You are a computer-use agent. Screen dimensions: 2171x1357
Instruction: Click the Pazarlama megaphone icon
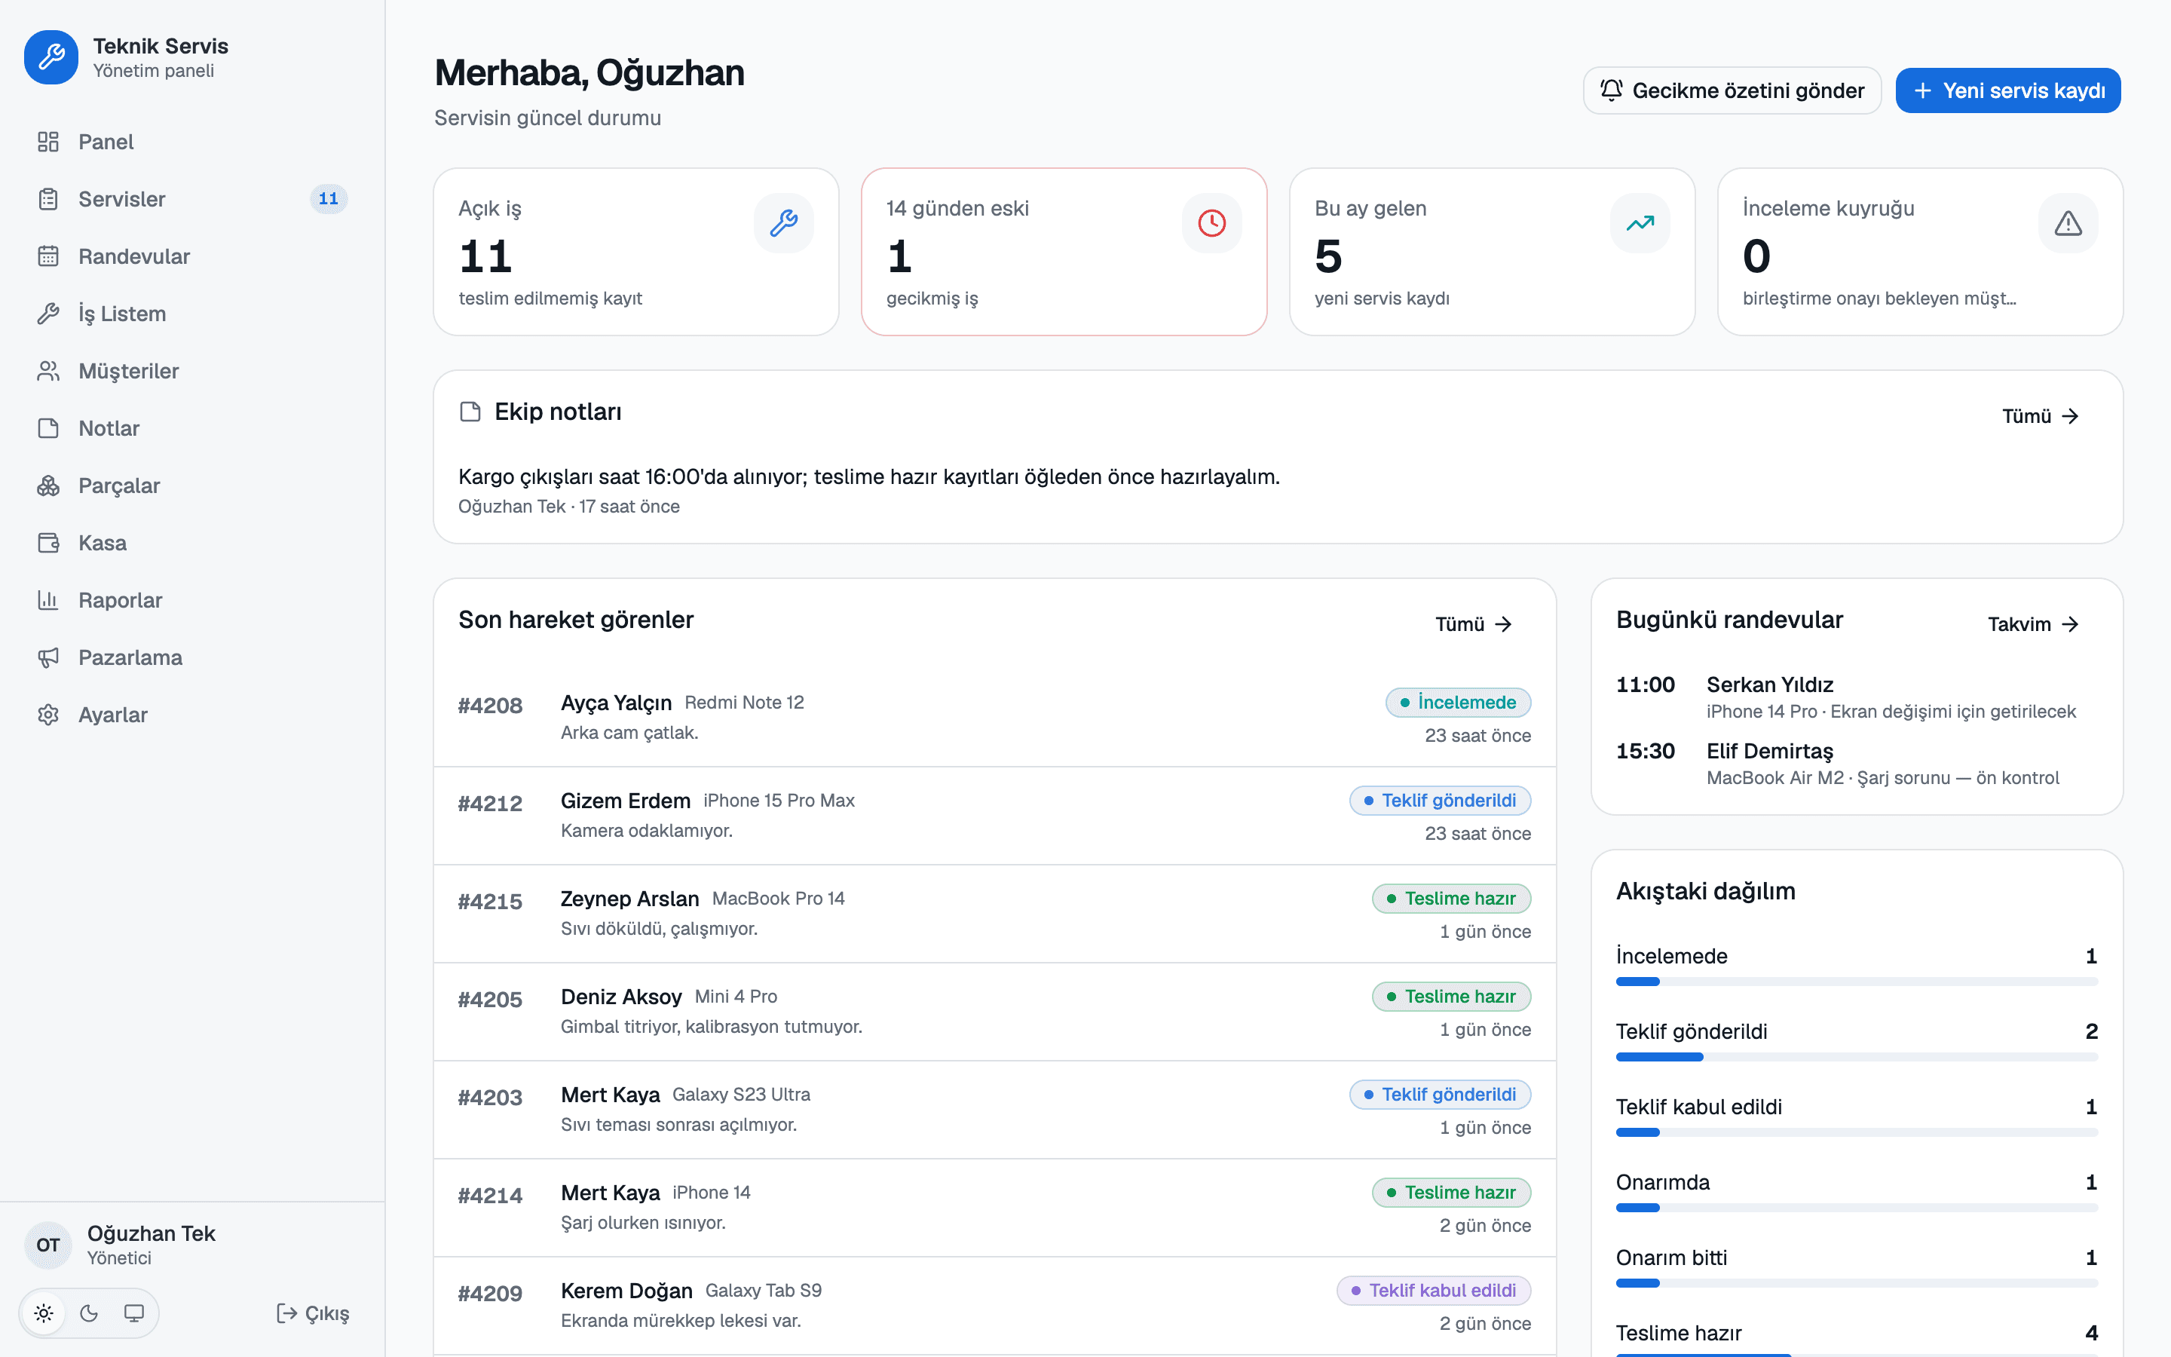coord(48,658)
